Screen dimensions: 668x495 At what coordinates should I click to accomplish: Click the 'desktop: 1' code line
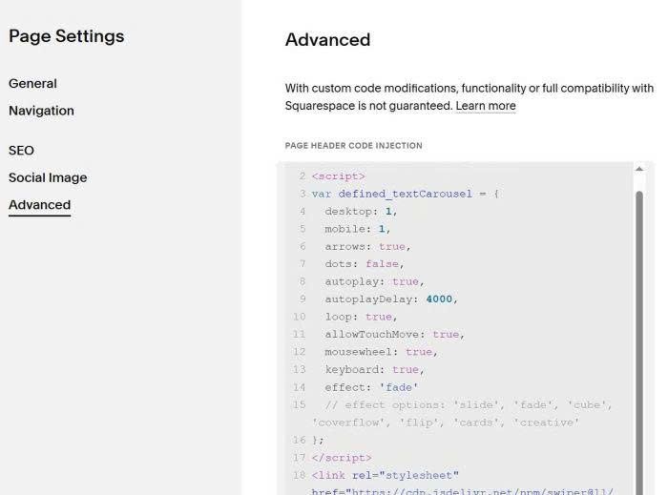point(361,211)
